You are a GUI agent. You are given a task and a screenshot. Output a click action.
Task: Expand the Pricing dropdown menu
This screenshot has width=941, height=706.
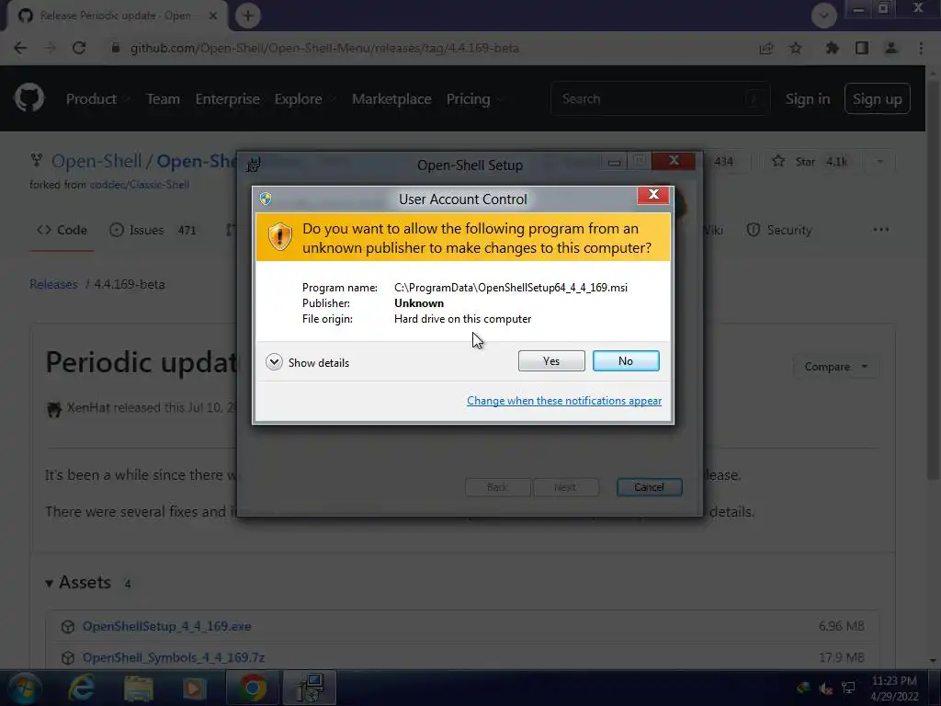(x=474, y=99)
